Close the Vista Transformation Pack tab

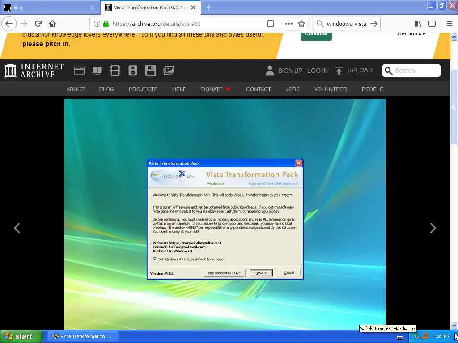[x=193, y=8]
